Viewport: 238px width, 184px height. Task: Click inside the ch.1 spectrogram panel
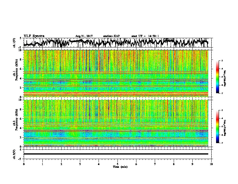click(x=116, y=73)
